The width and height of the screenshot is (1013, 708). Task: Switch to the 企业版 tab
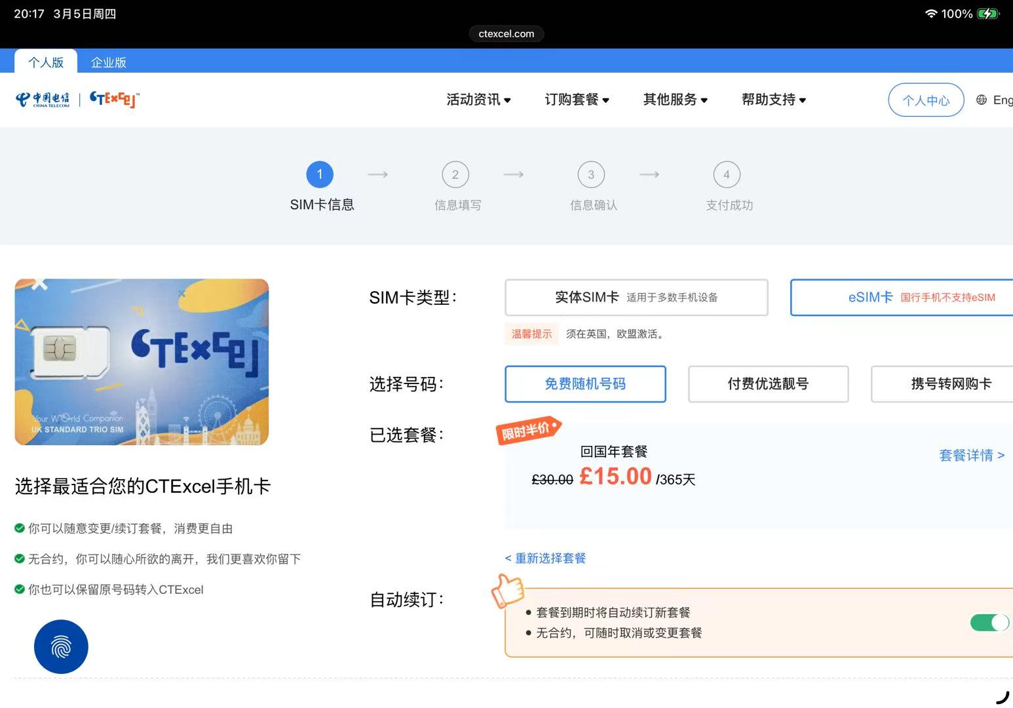(x=107, y=62)
